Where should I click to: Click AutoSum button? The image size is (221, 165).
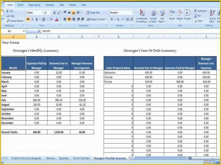pos(200,11)
